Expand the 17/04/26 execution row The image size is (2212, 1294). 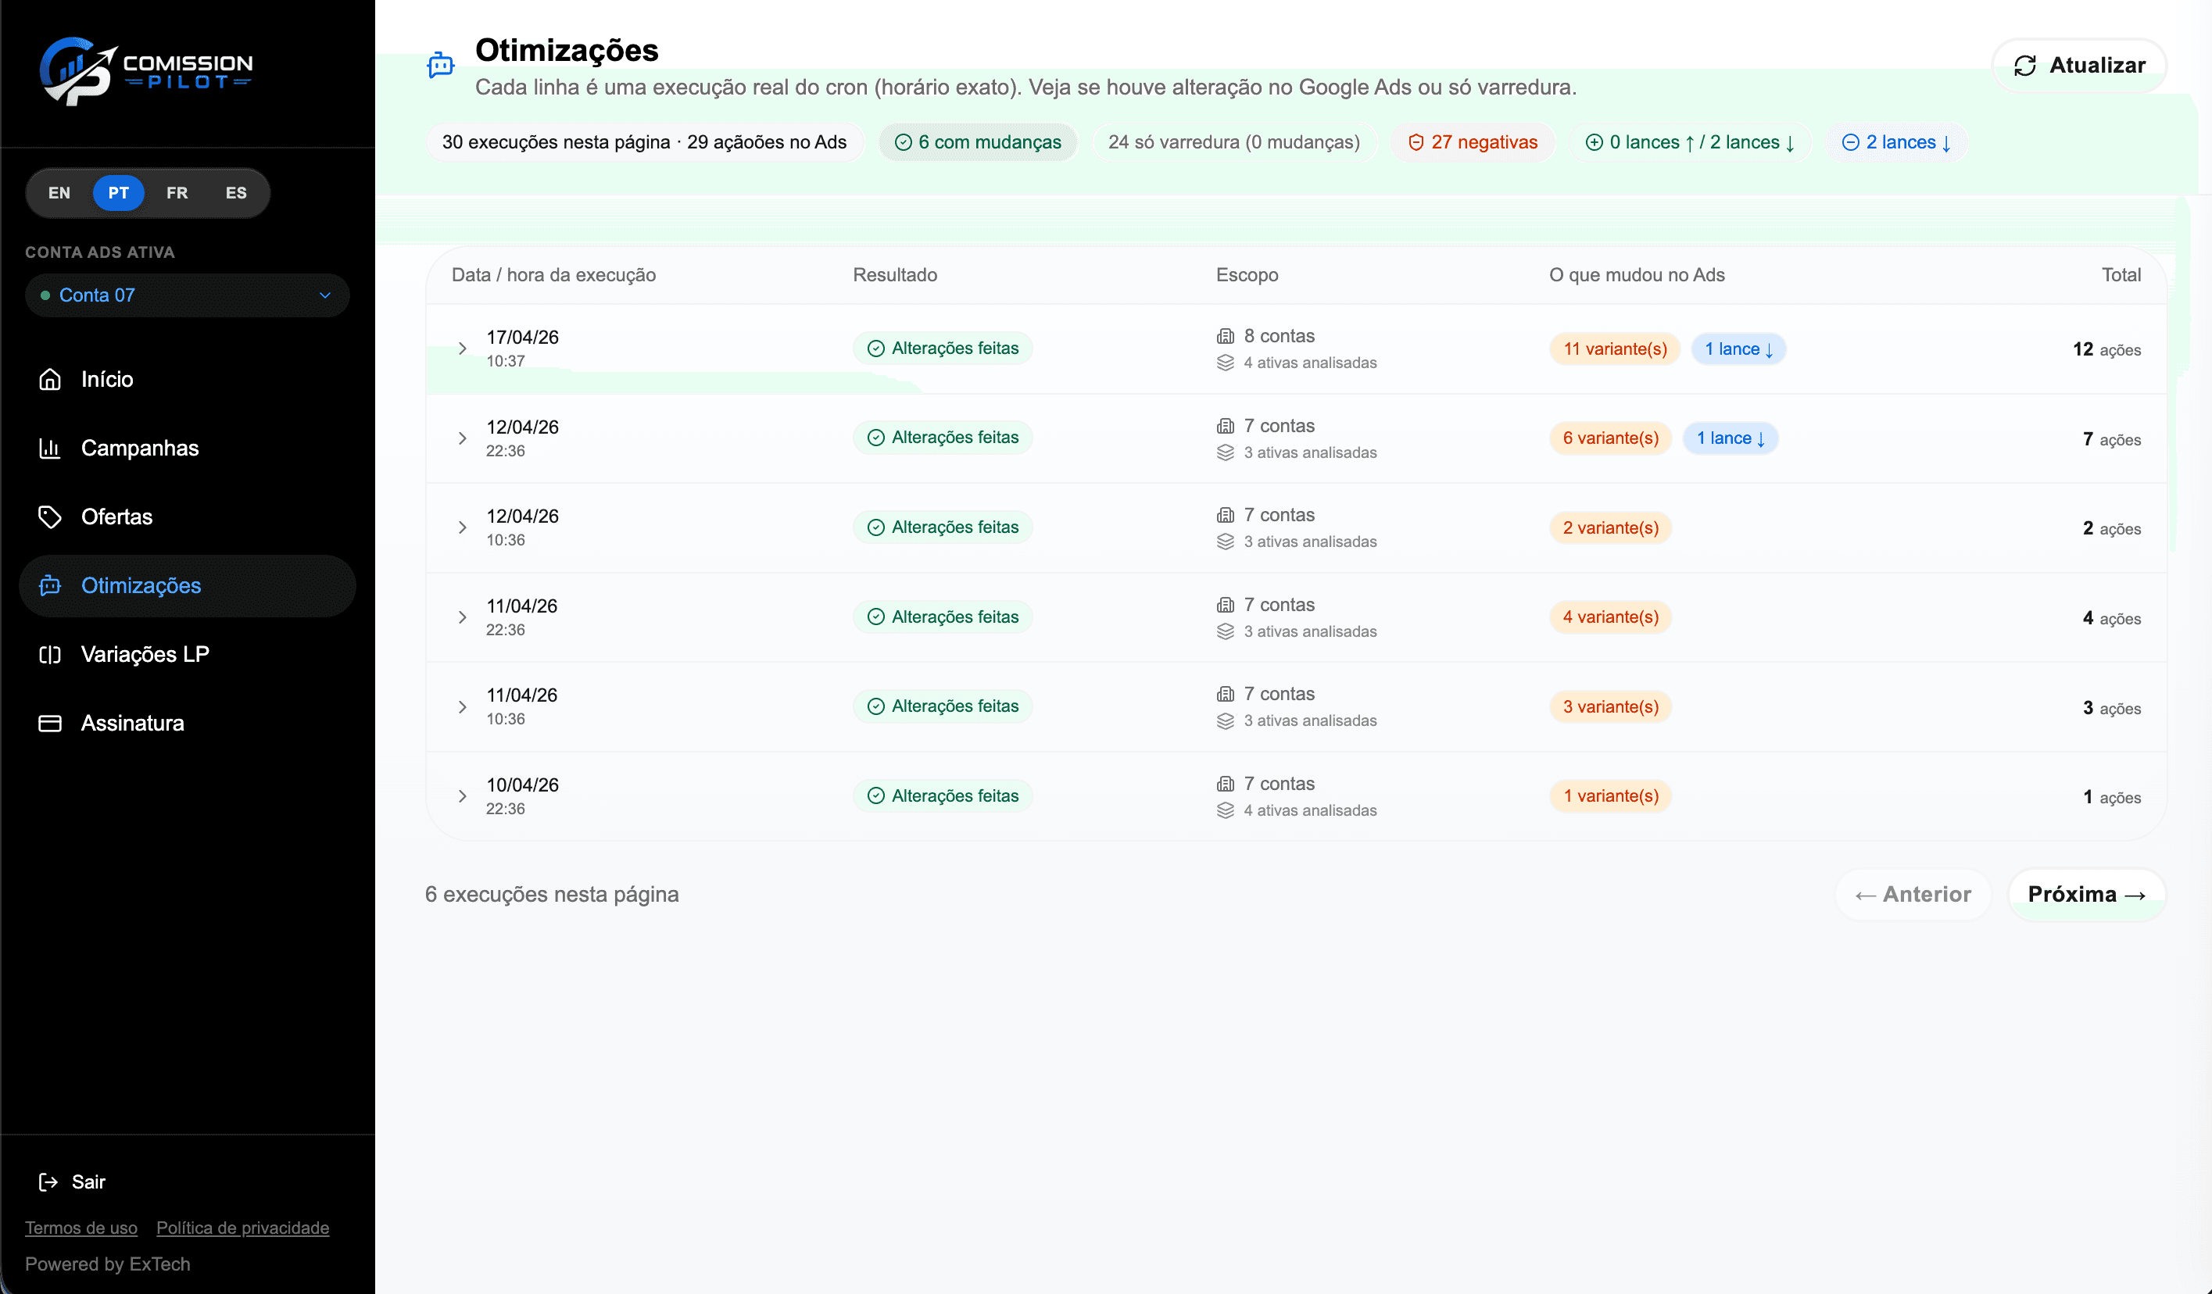(x=463, y=348)
